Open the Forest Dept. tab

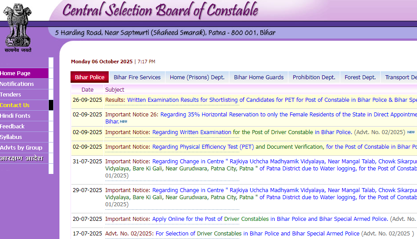[x=360, y=77]
